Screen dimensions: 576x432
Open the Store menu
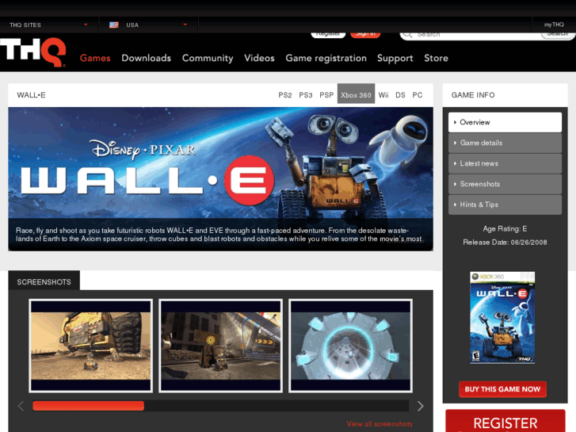pyautogui.click(x=436, y=58)
